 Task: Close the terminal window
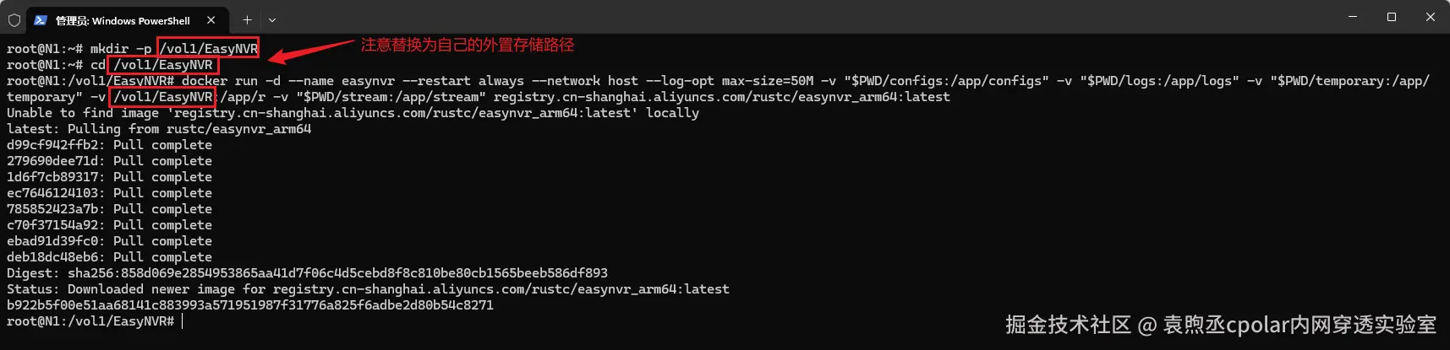pyautogui.click(x=1431, y=17)
